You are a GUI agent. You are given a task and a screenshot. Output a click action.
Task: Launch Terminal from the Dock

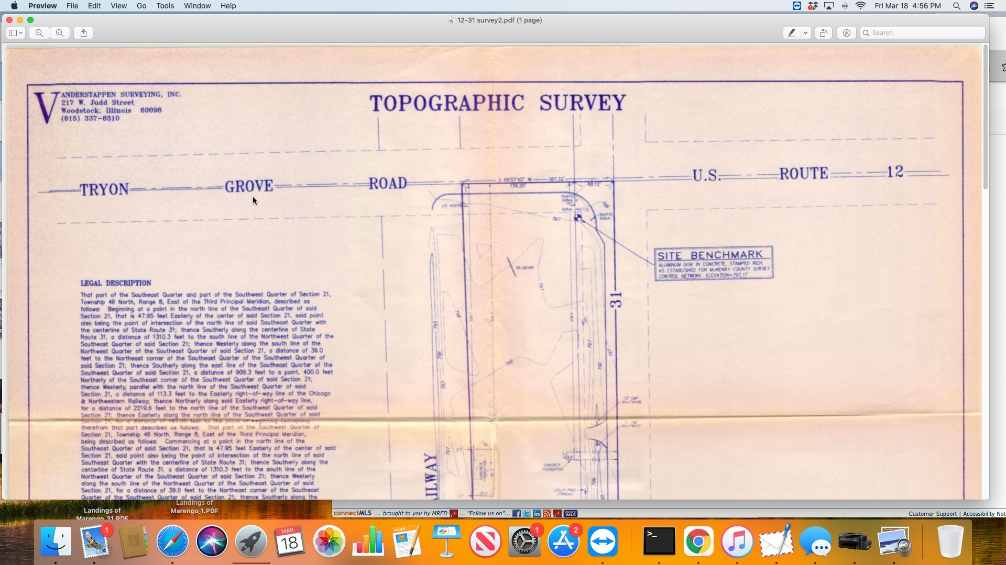coord(659,541)
